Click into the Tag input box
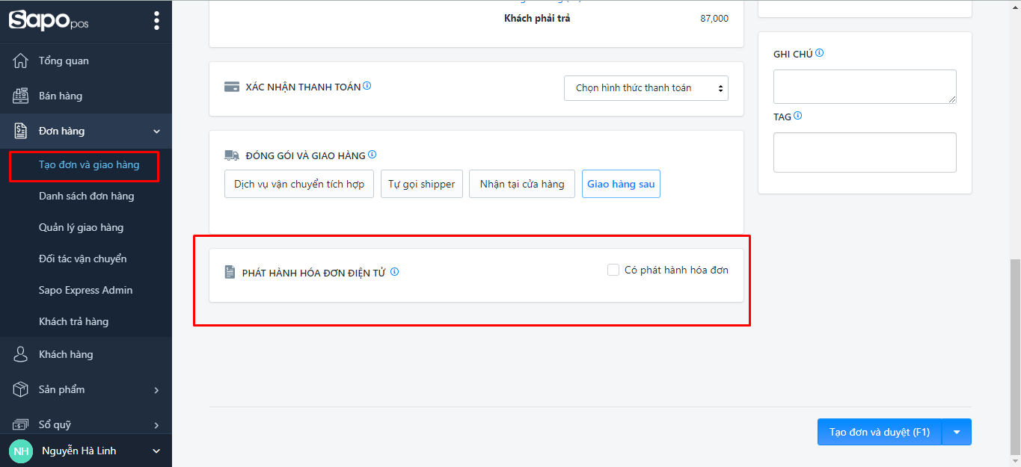Viewport: 1021px width, 467px height. [865, 152]
